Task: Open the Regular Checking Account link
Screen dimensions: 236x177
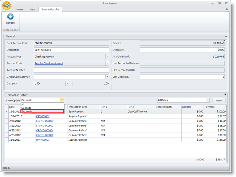Action: (49, 63)
